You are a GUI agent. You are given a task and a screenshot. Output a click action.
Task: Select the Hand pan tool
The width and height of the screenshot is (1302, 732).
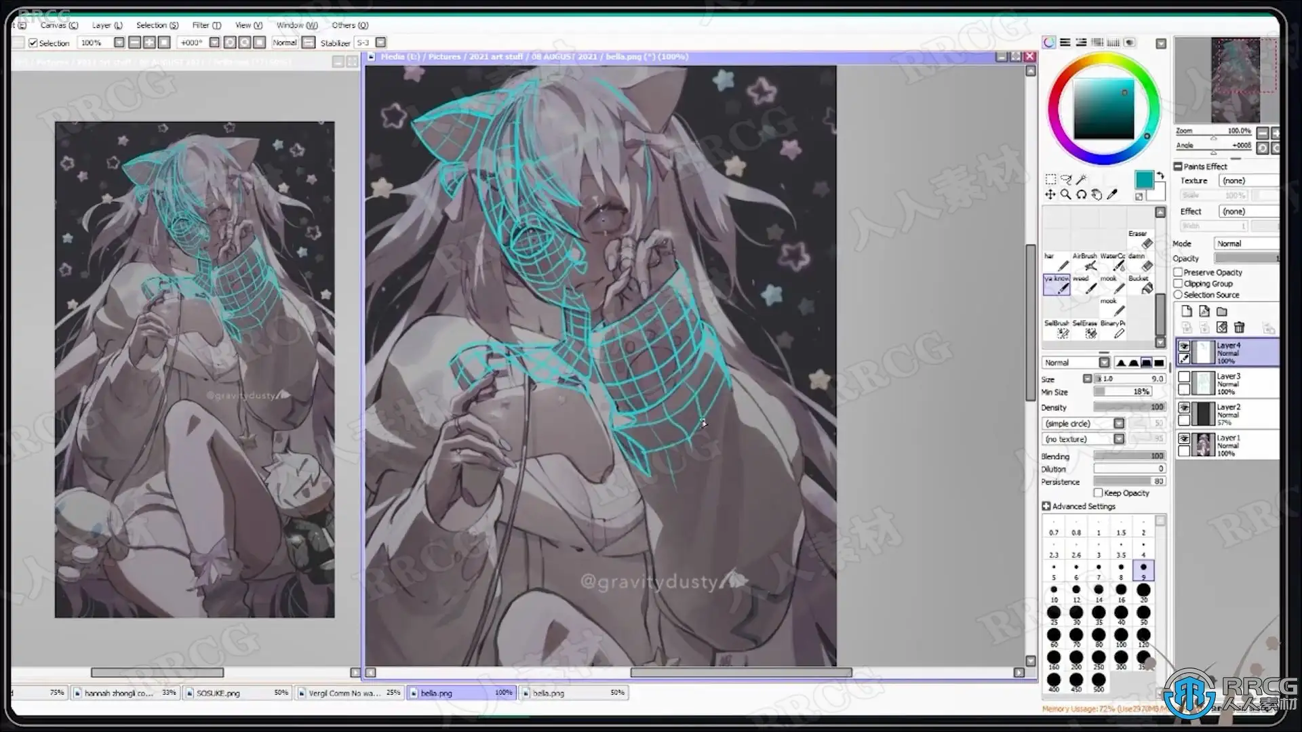(x=1097, y=195)
